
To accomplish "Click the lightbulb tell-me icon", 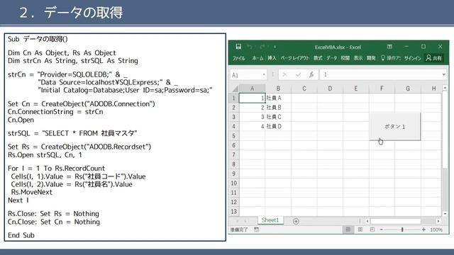I will pyautogui.click(x=383, y=58).
